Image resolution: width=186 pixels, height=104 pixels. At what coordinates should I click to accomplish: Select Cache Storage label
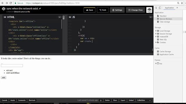(x=165, y=51)
